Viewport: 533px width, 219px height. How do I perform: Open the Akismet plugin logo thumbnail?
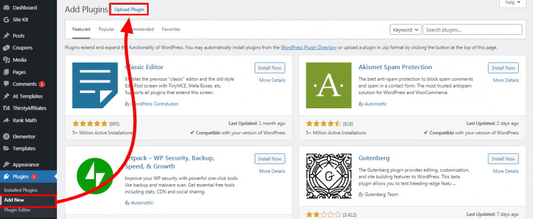coord(329,85)
